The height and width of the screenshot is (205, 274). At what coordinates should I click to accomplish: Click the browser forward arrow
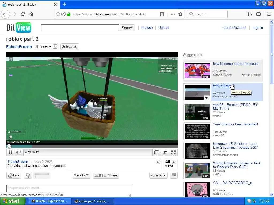14,14
